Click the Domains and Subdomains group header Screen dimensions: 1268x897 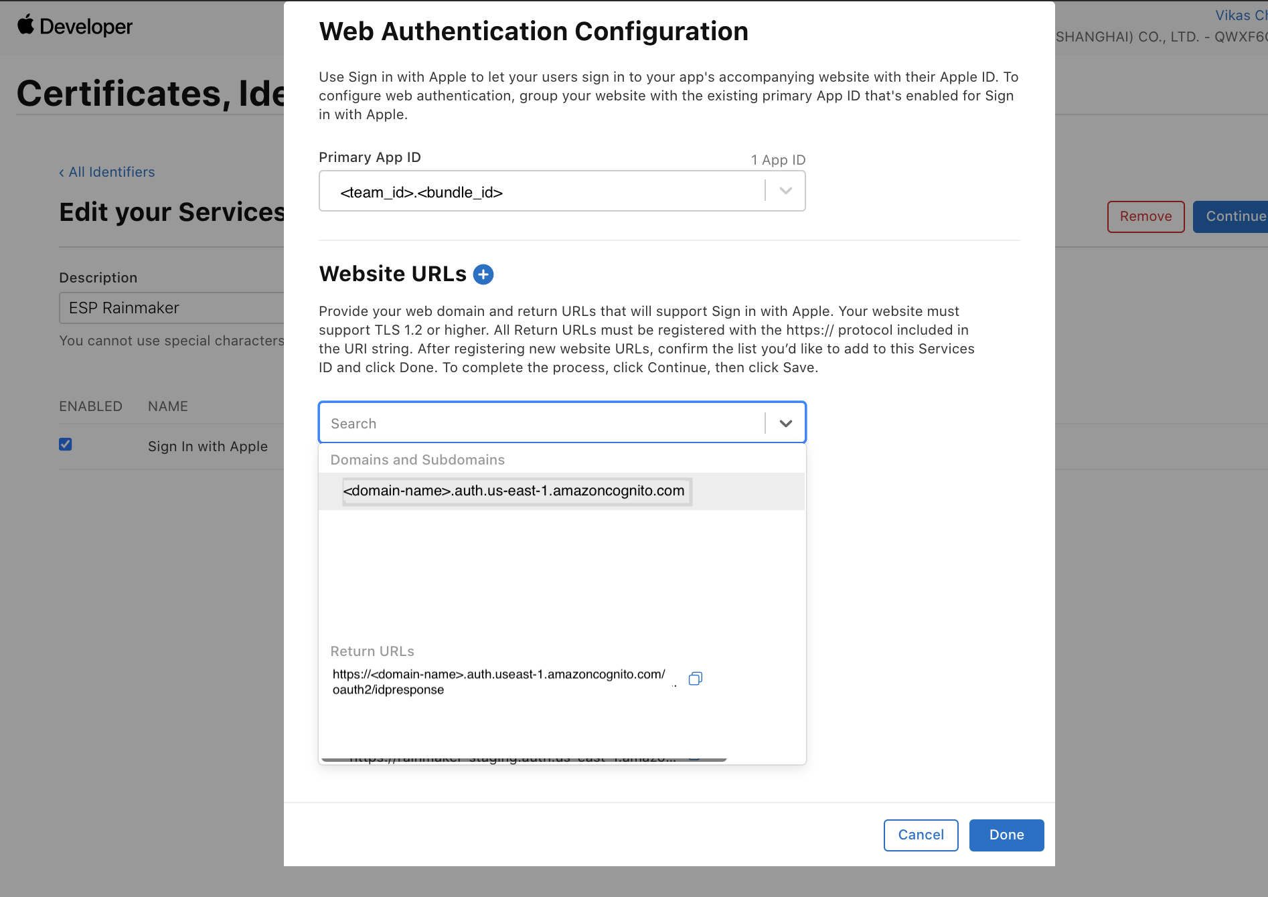pyautogui.click(x=417, y=460)
